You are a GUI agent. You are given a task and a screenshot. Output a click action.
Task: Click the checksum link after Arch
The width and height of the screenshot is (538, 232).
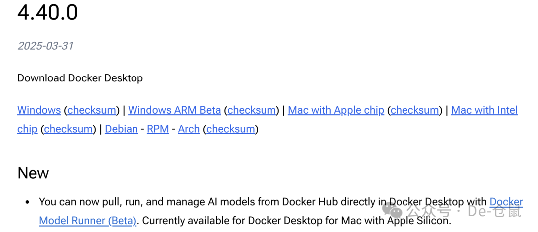pyautogui.click(x=231, y=129)
